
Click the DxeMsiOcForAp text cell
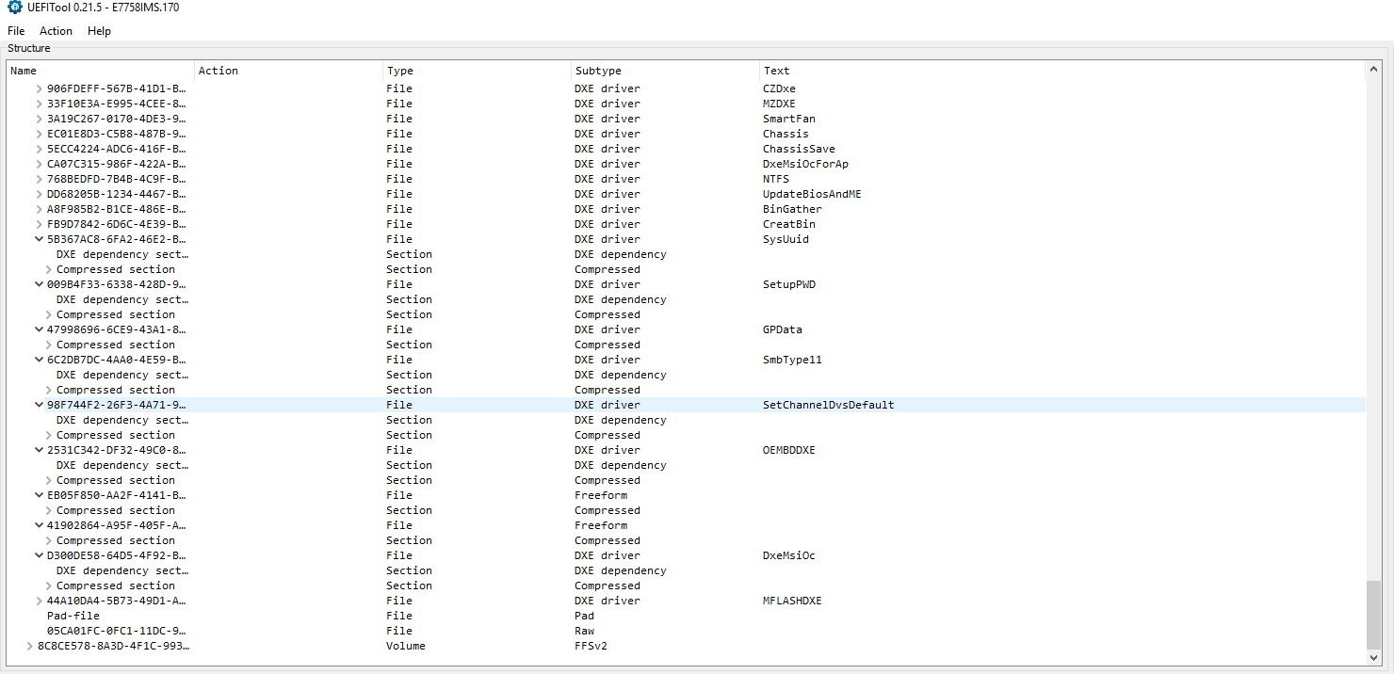tap(805, 164)
